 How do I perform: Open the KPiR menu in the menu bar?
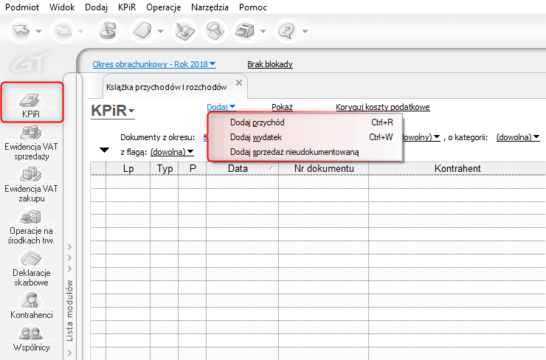pos(127,7)
